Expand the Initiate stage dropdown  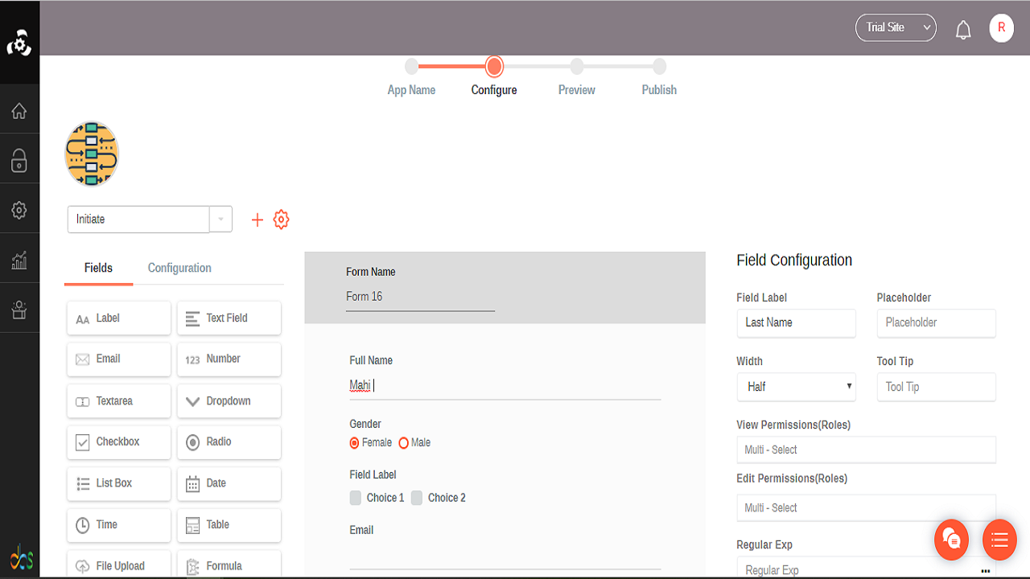[220, 219]
